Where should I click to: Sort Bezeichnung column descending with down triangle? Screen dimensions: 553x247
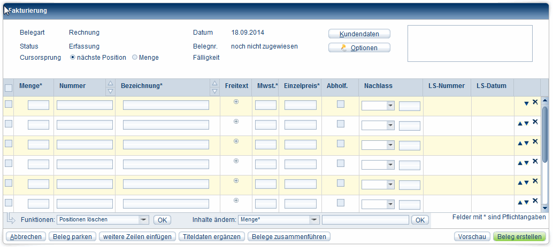(x=215, y=91)
